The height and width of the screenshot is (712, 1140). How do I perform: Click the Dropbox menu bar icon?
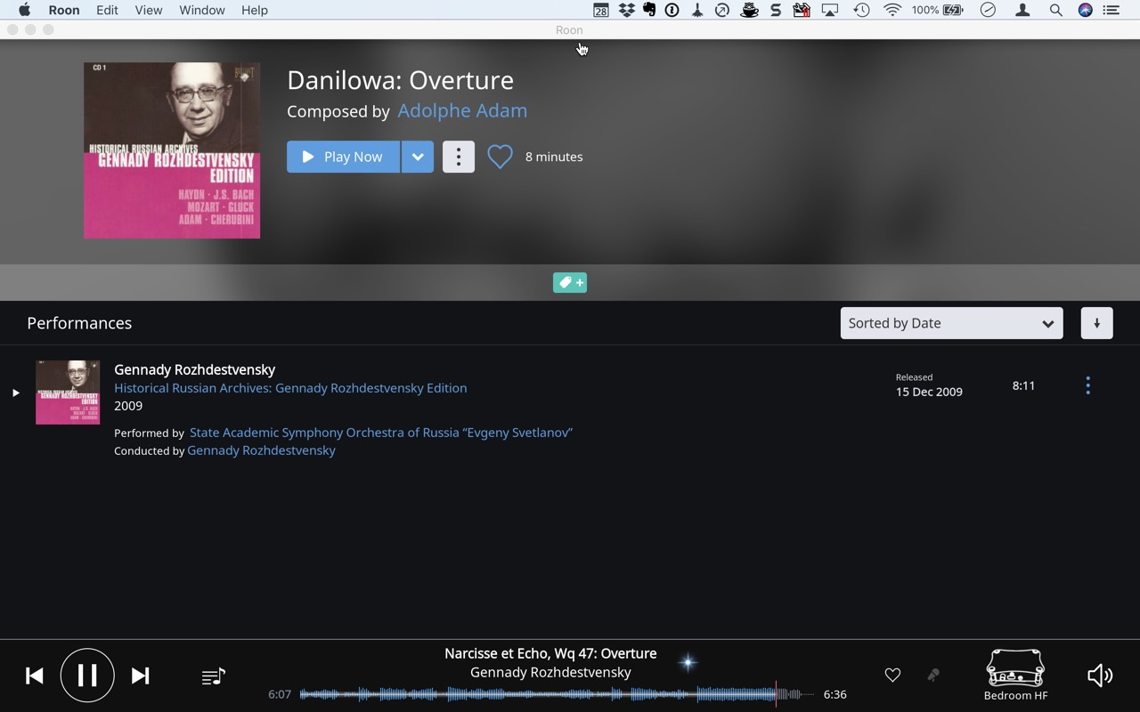click(626, 10)
